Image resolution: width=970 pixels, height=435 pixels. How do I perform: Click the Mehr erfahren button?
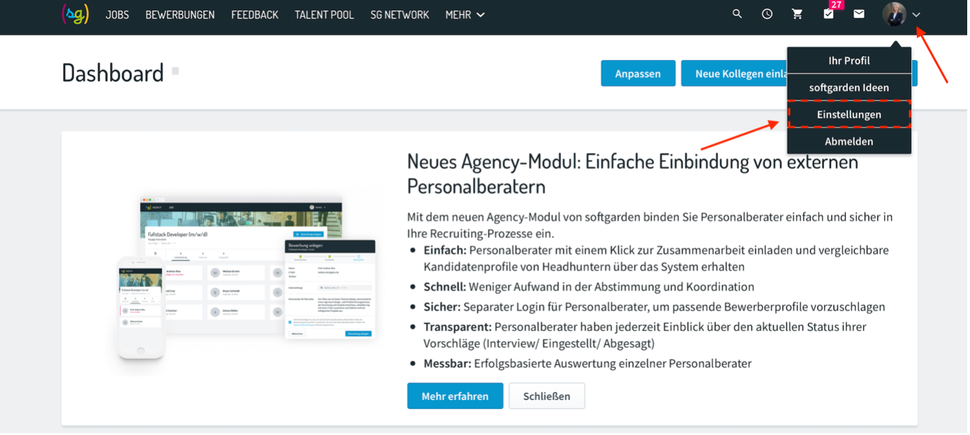point(456,397)
